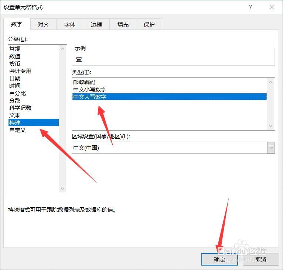283x270 pixels.
Task: Switch to the 保护 tab
Action: (x=149, y=24)
